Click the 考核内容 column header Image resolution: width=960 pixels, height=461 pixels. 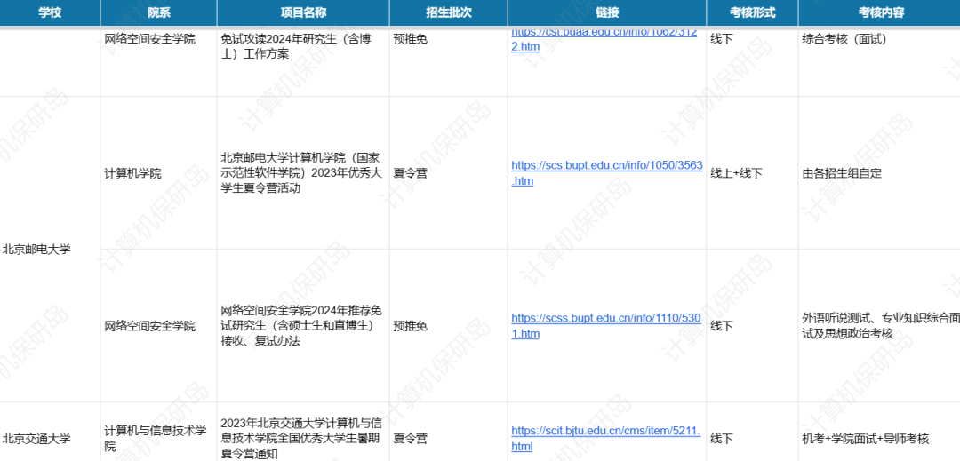coord(879,12)
